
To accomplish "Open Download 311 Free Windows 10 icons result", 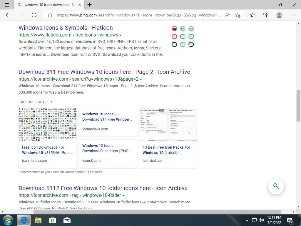I will point(104,72).
